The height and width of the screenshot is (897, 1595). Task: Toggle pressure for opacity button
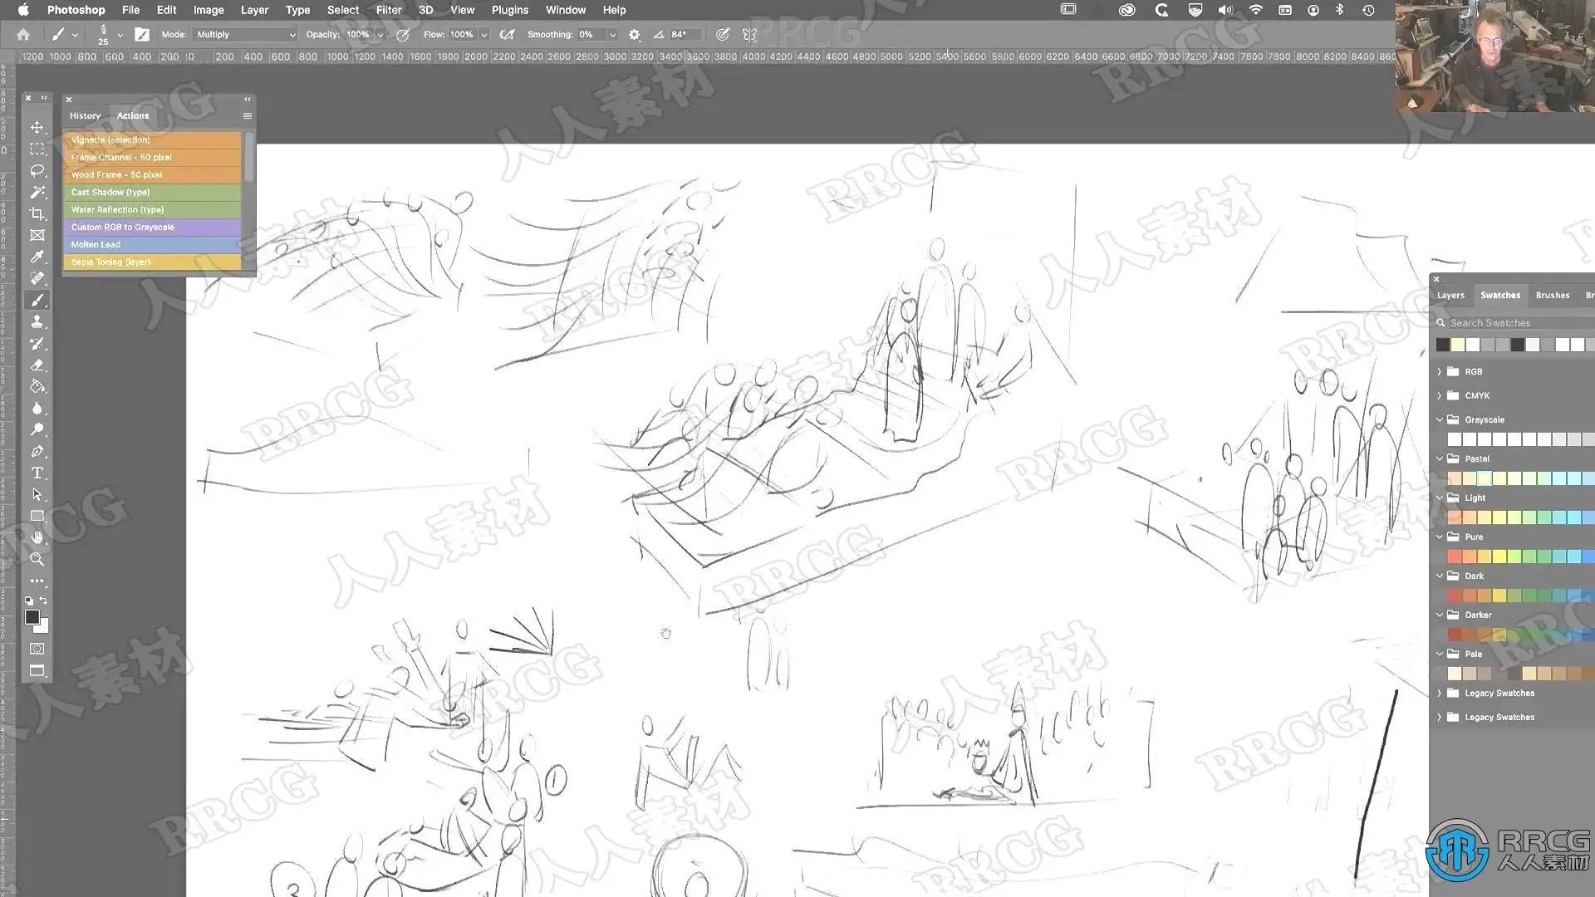click(403, 34)
